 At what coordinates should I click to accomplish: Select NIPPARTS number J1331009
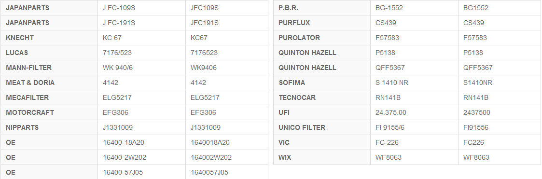click(x=118, y=127)
